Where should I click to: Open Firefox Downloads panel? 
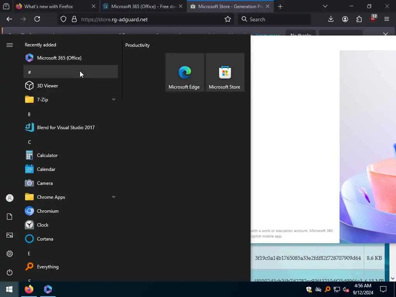tap(331, 19)
